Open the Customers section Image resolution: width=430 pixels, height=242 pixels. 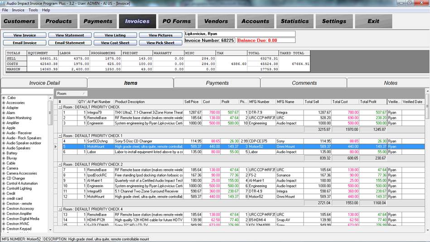[x=19, y=21]
